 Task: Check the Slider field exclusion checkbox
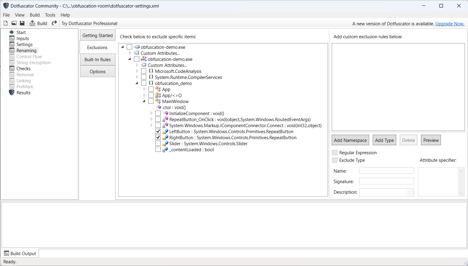point(158,143)
